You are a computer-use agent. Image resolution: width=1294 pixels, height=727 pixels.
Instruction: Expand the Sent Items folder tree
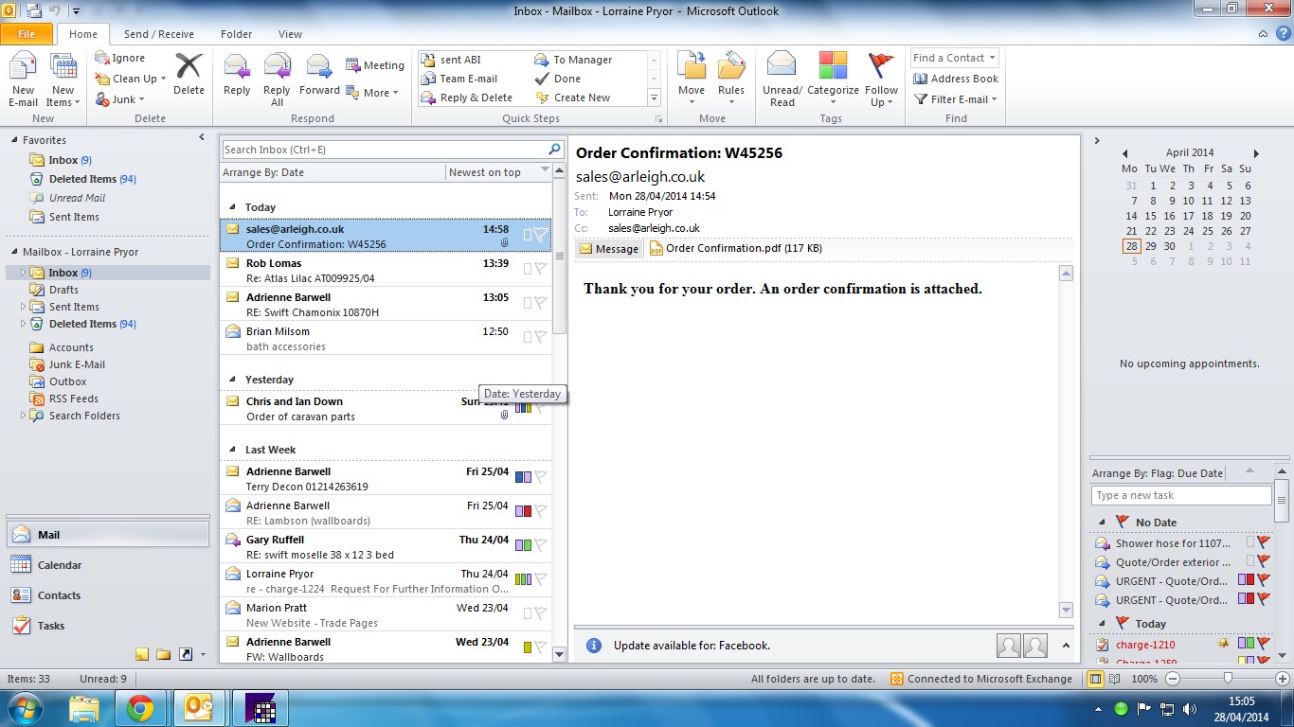coord(24,307)
